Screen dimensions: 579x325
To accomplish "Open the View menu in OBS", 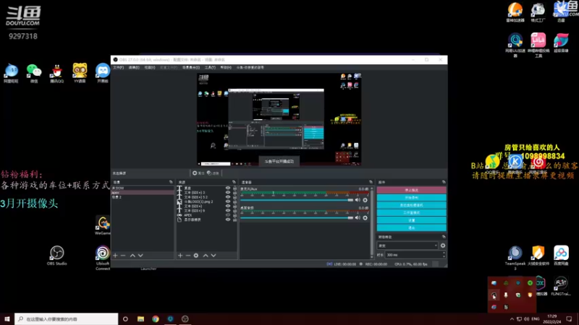I will point(150,67).
